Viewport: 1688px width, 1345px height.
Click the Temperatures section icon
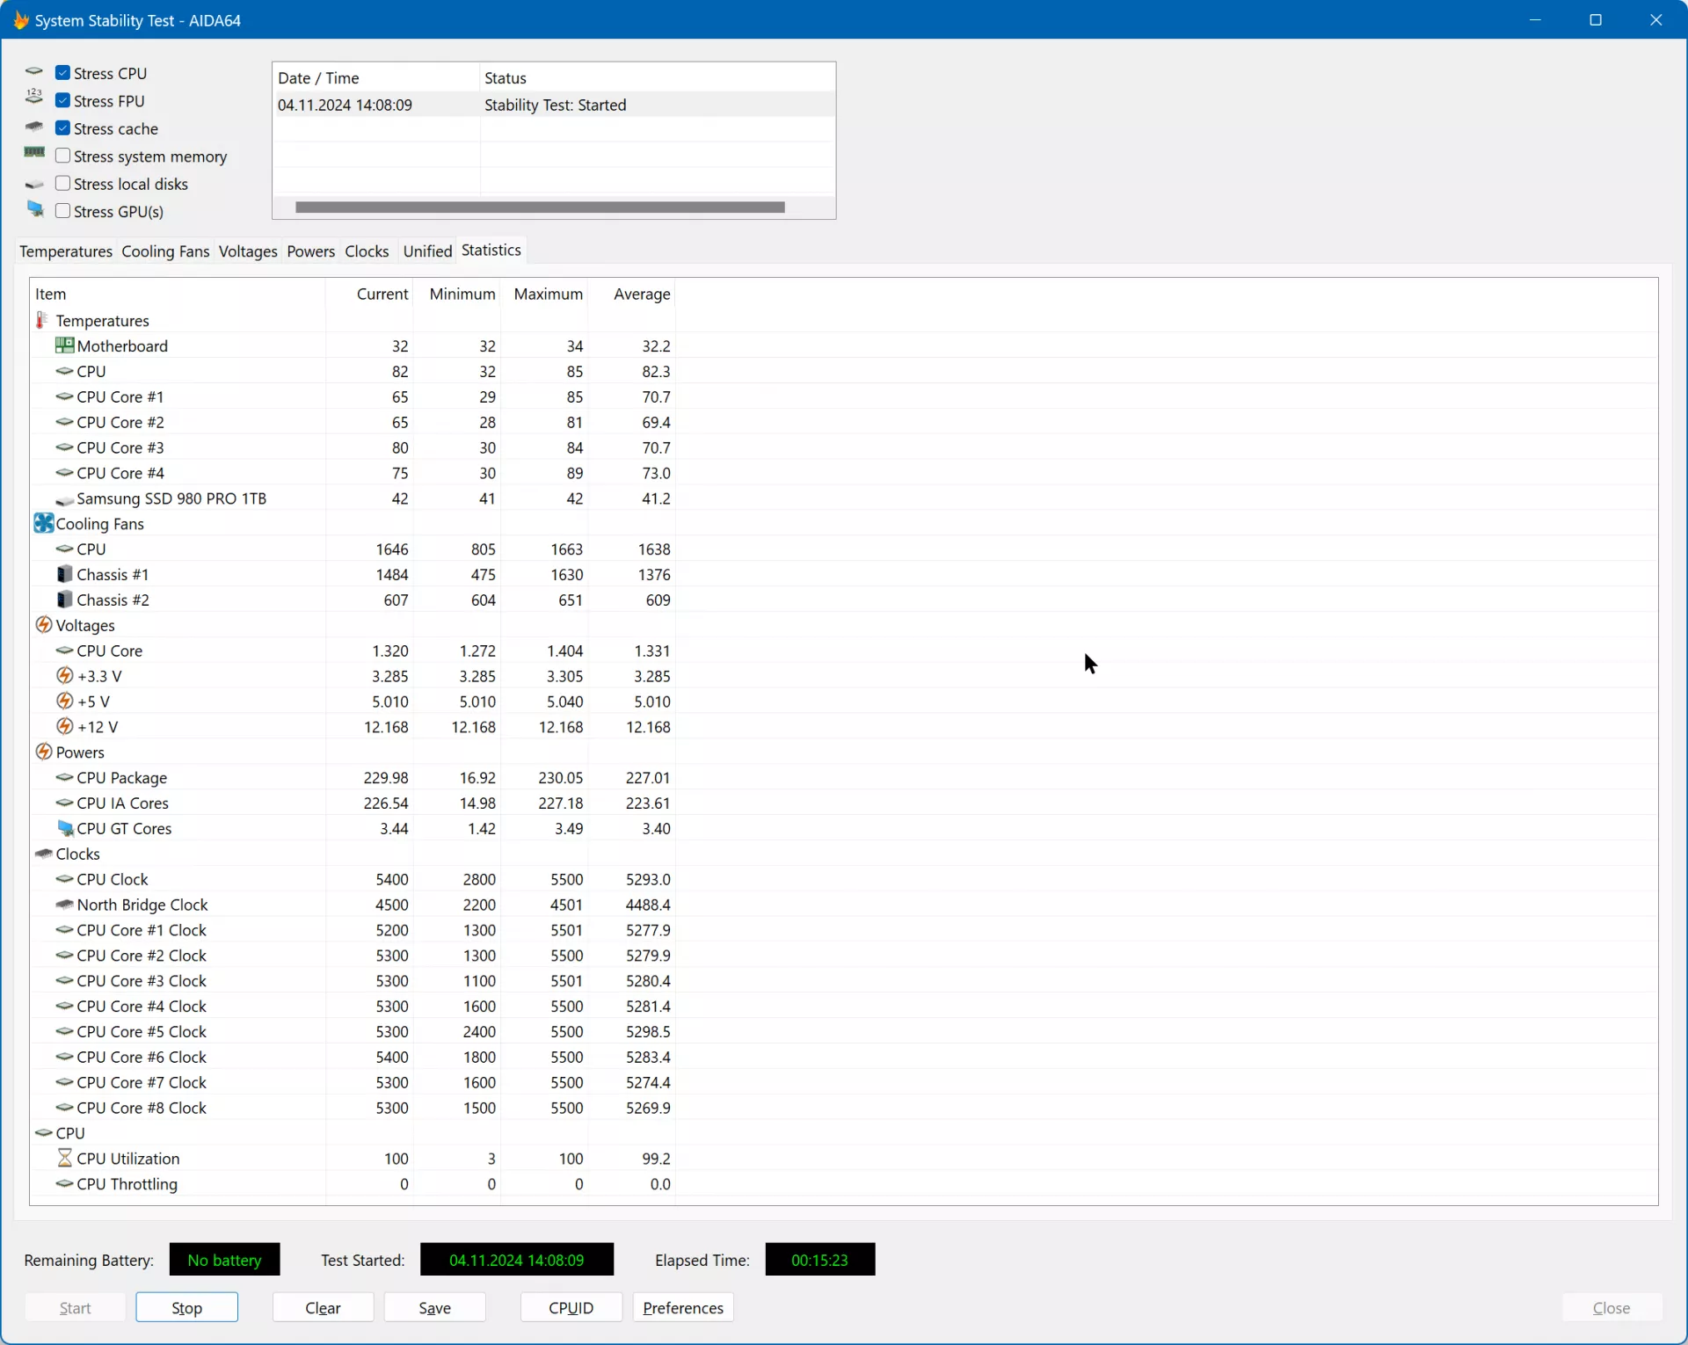[x=41, y=318]
